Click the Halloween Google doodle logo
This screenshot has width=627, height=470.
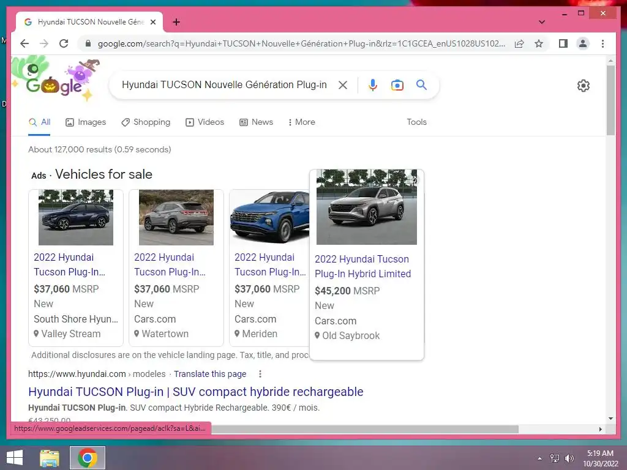pyautogui.click(x=56, y=79)
